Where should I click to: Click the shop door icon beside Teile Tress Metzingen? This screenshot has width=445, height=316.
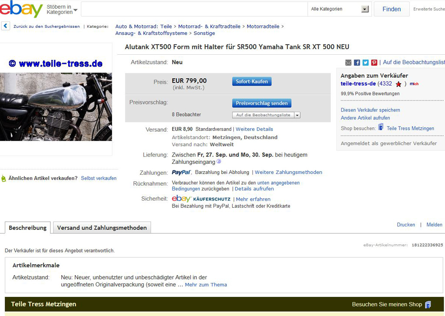[381, 127]
